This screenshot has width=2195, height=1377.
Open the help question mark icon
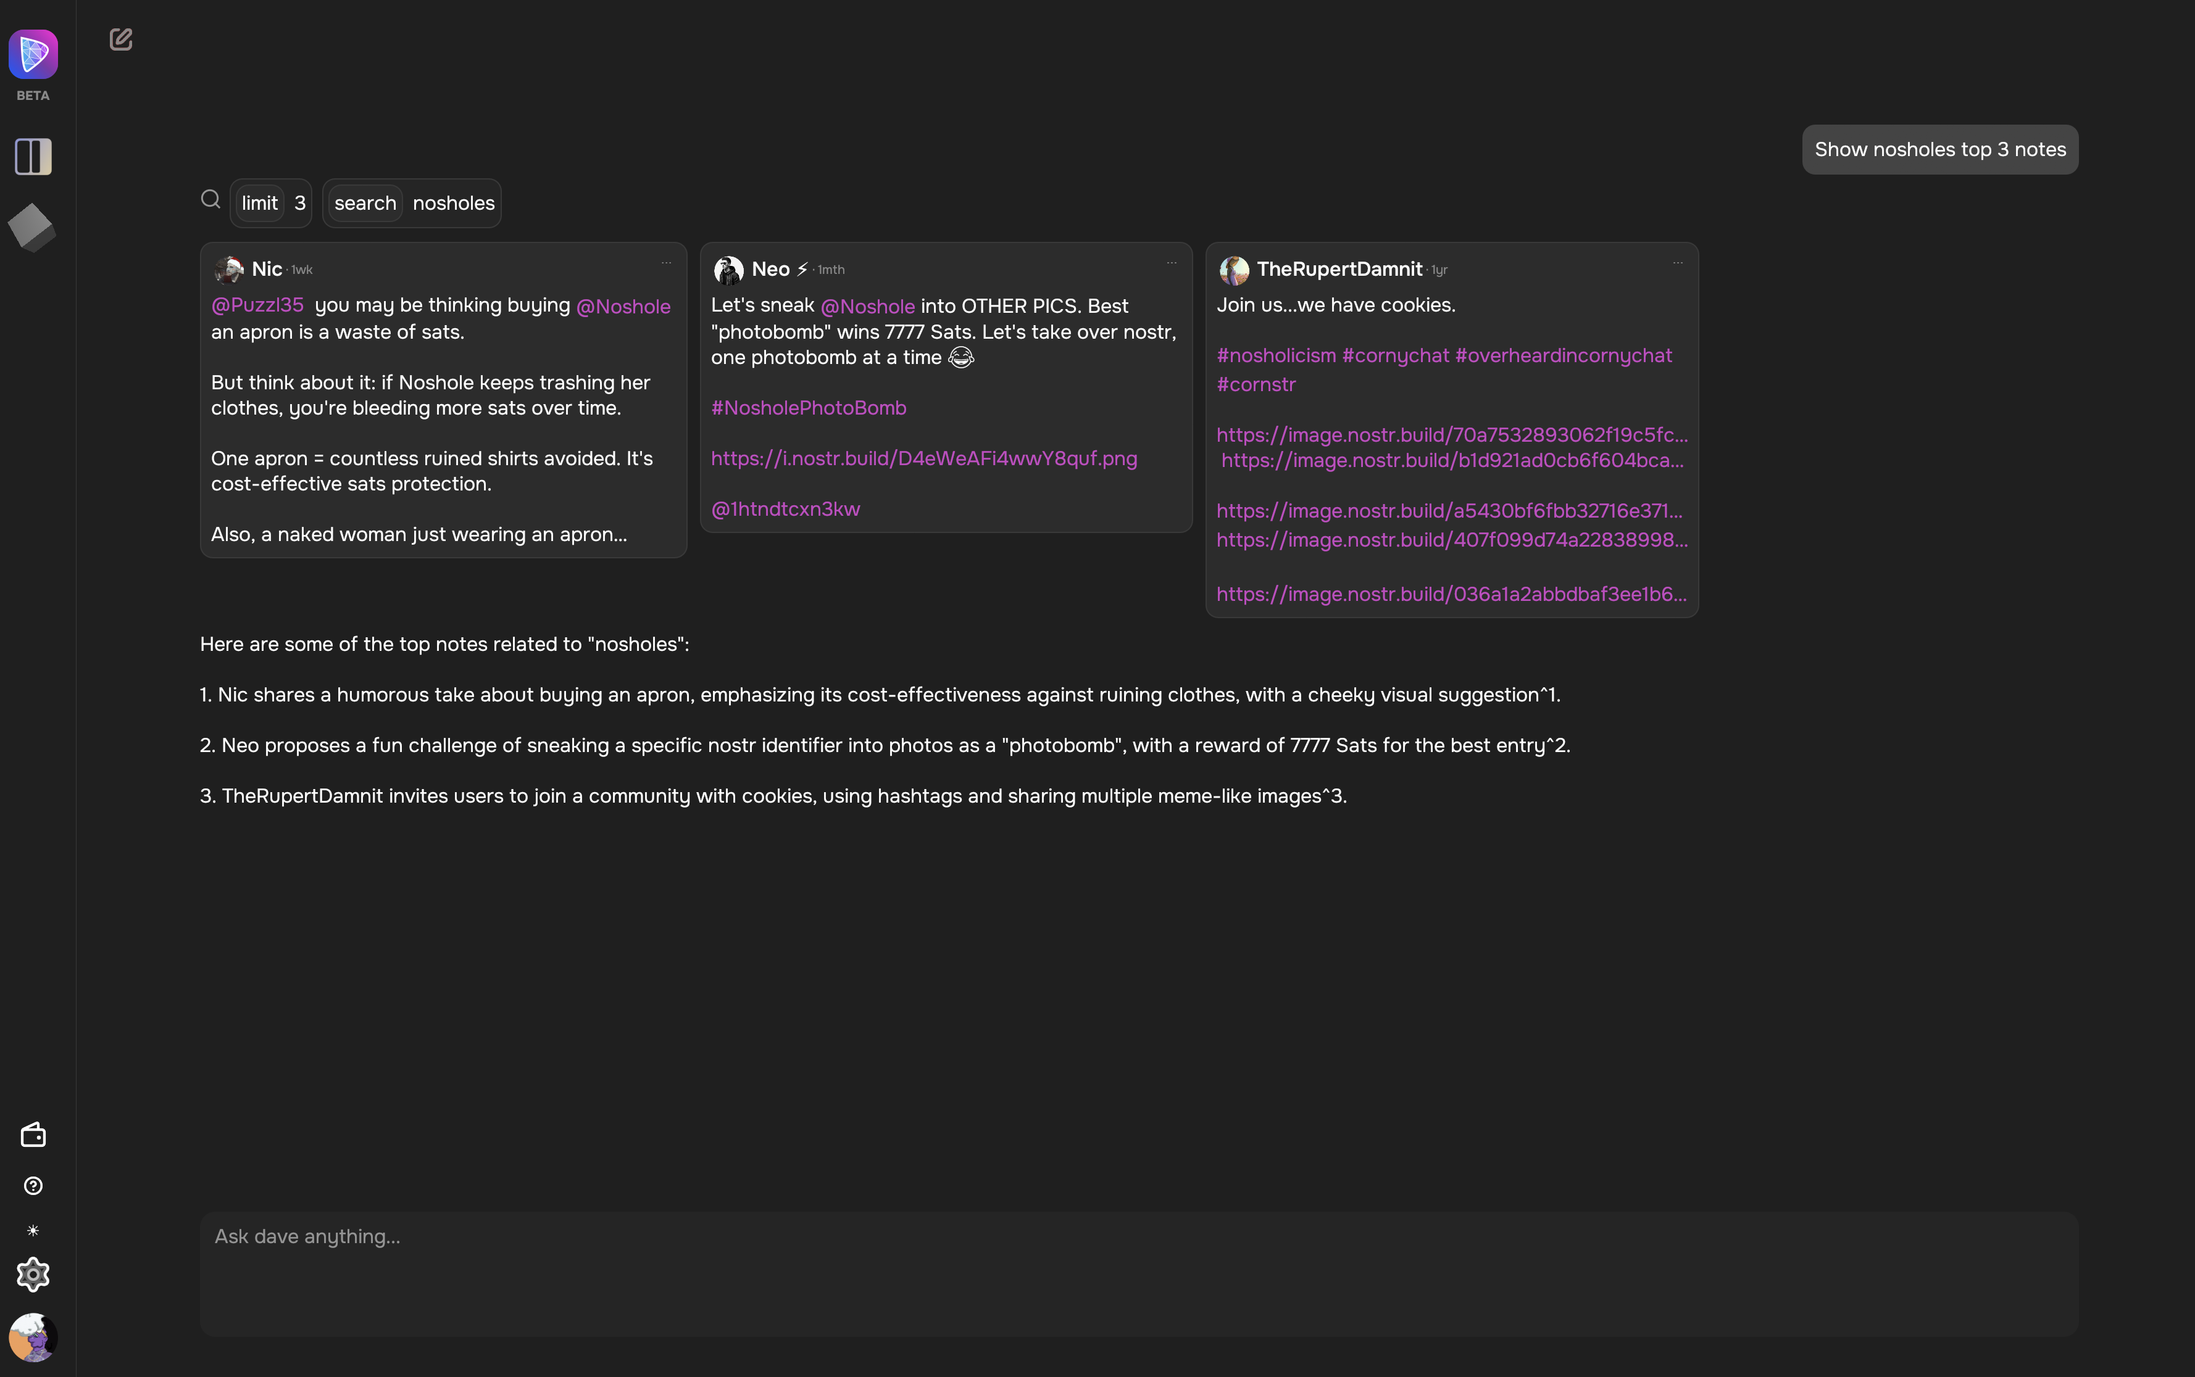(33, 1186)
